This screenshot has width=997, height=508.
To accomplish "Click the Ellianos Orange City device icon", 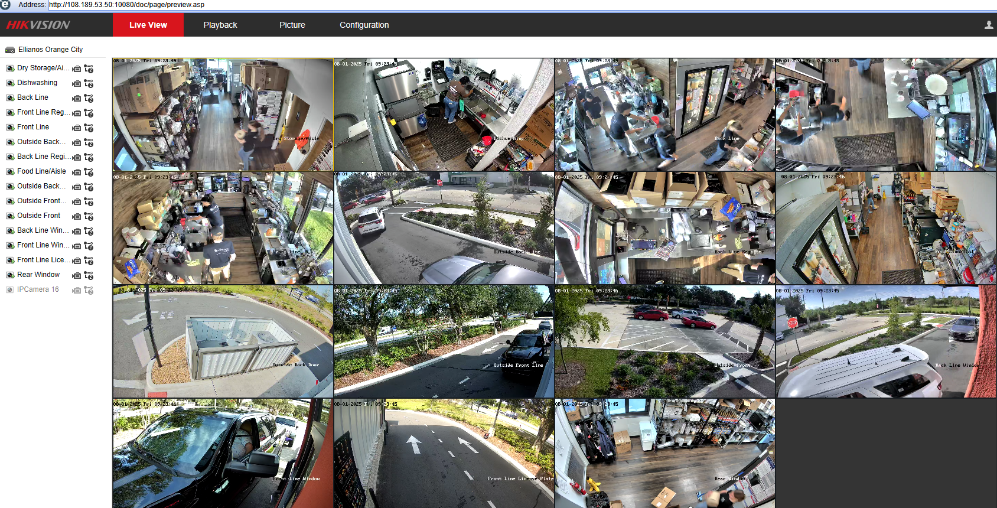I will 10,50.
